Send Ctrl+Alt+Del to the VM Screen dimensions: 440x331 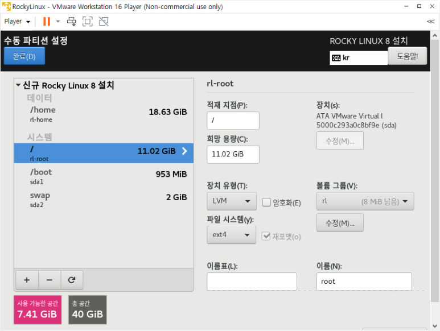click(x=71, y=22)
